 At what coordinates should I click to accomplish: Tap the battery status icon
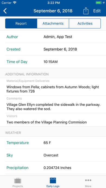point(99,3)
